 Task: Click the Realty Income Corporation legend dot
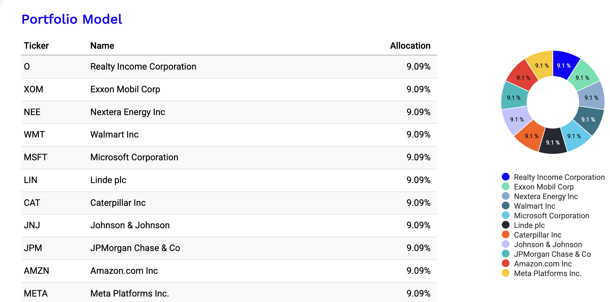[506, 177]
